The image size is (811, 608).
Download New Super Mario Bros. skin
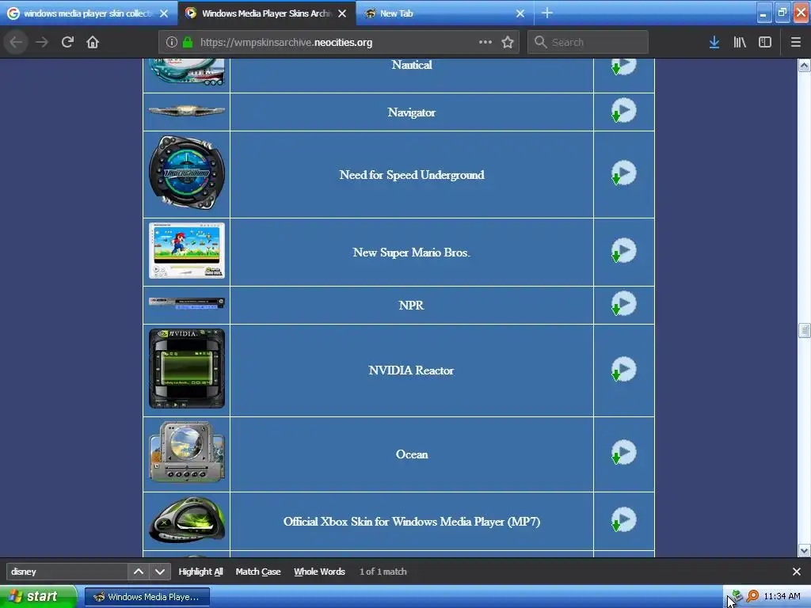624,251
